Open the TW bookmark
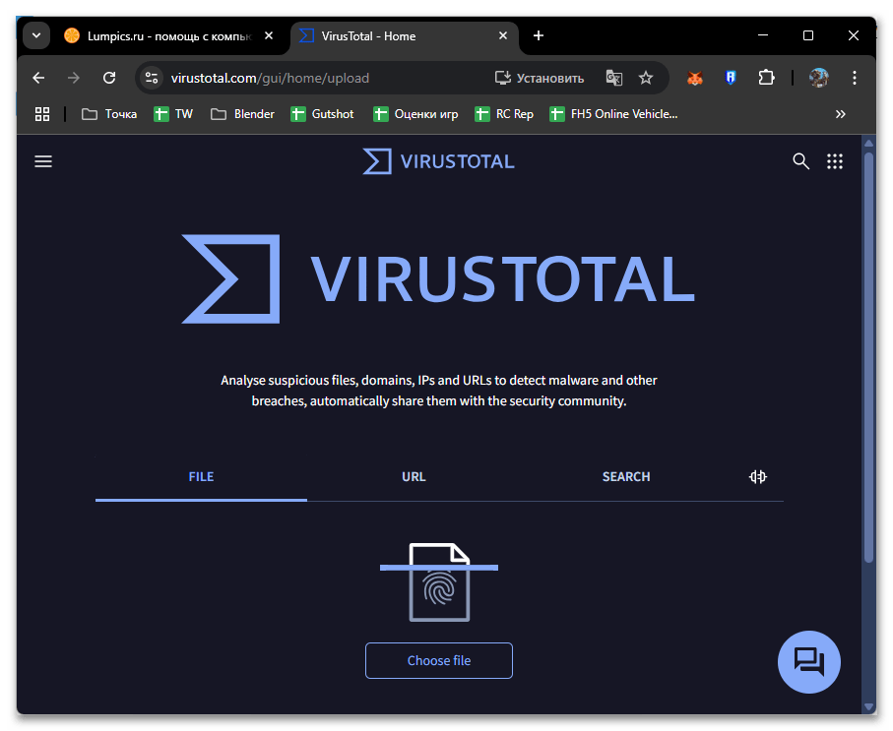The height and width of the screenshot is (731, 893). click(x=173, y=114)
